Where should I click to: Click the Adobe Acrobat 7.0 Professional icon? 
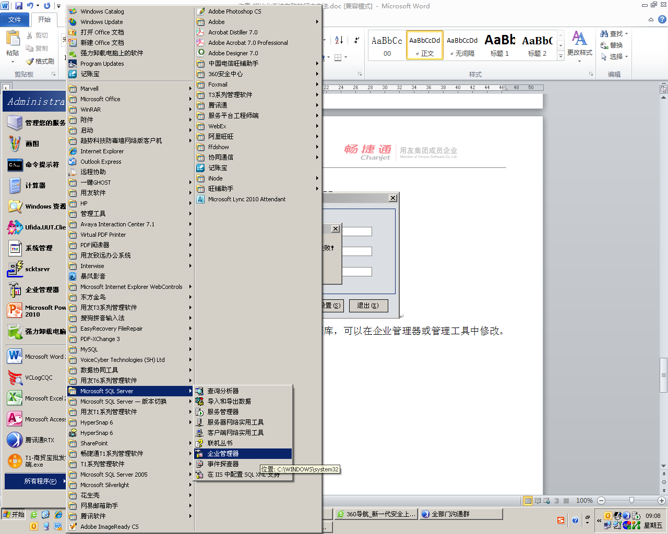pyautogui.click(x=200, y=43)
